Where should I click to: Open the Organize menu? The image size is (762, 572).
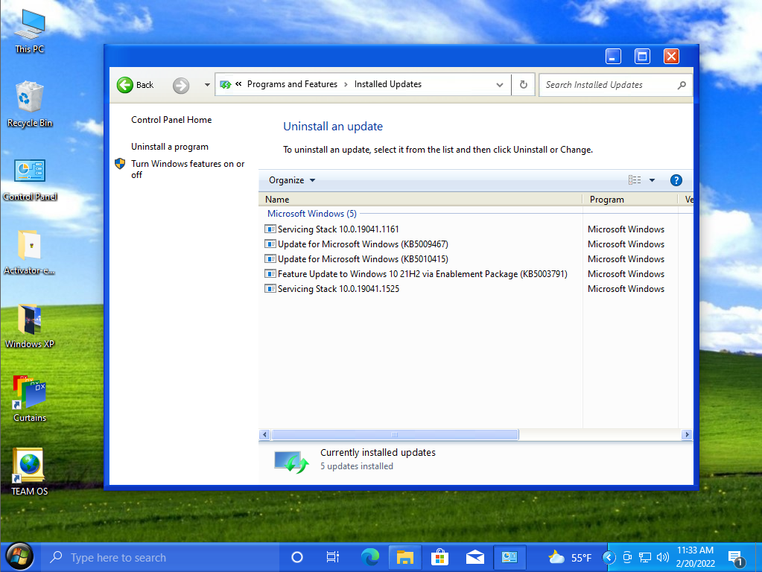pyautogui.click(x=291, y=180)
